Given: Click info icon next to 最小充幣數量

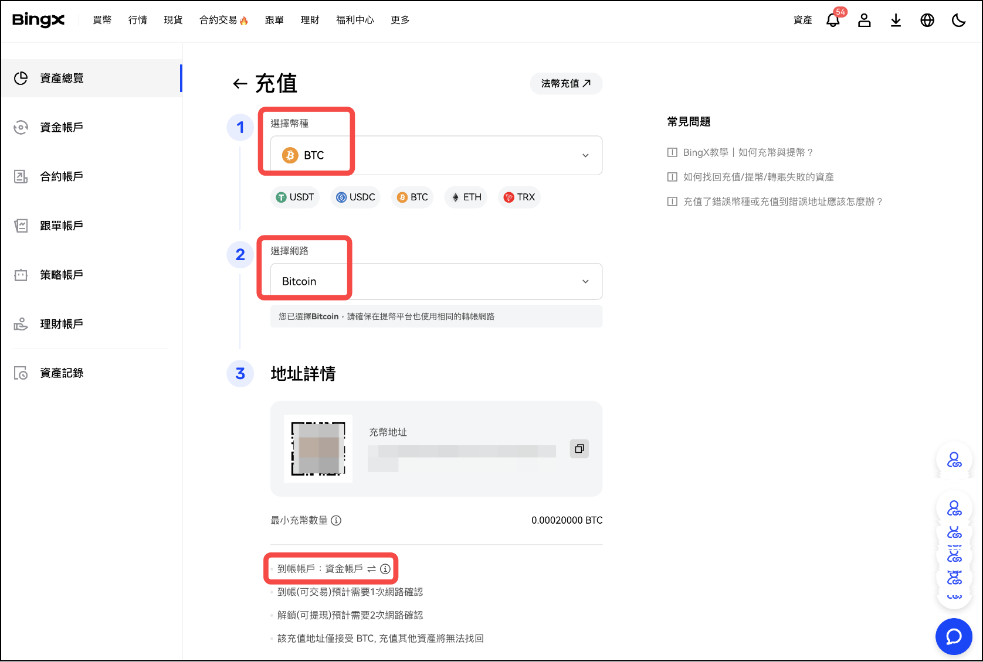Looking at the screenshot, I should 336,520.
